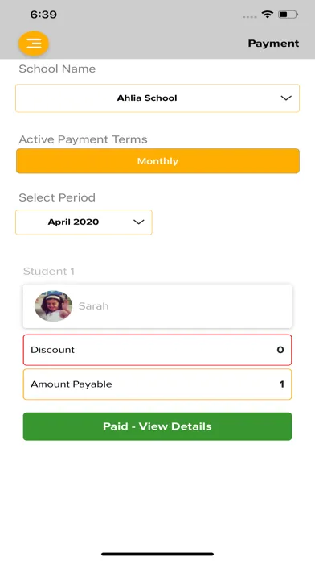
Task: Select the April 2020 period box
Action: (x=84, y=222)
